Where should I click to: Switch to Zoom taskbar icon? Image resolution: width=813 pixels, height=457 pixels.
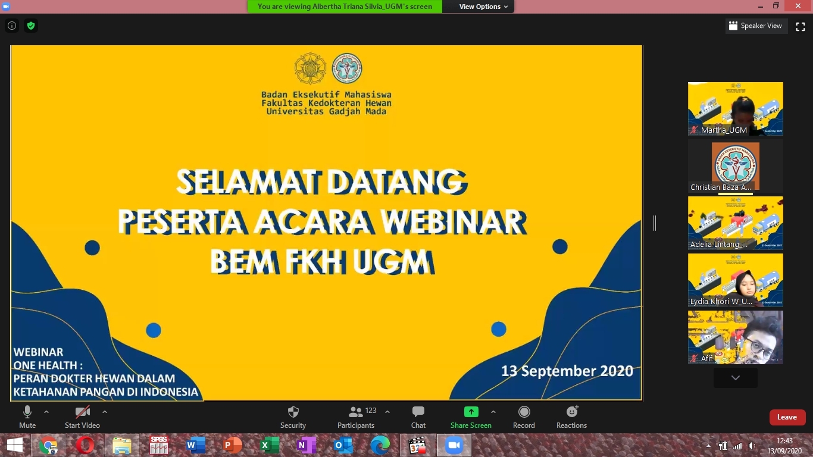click(454, 445)
